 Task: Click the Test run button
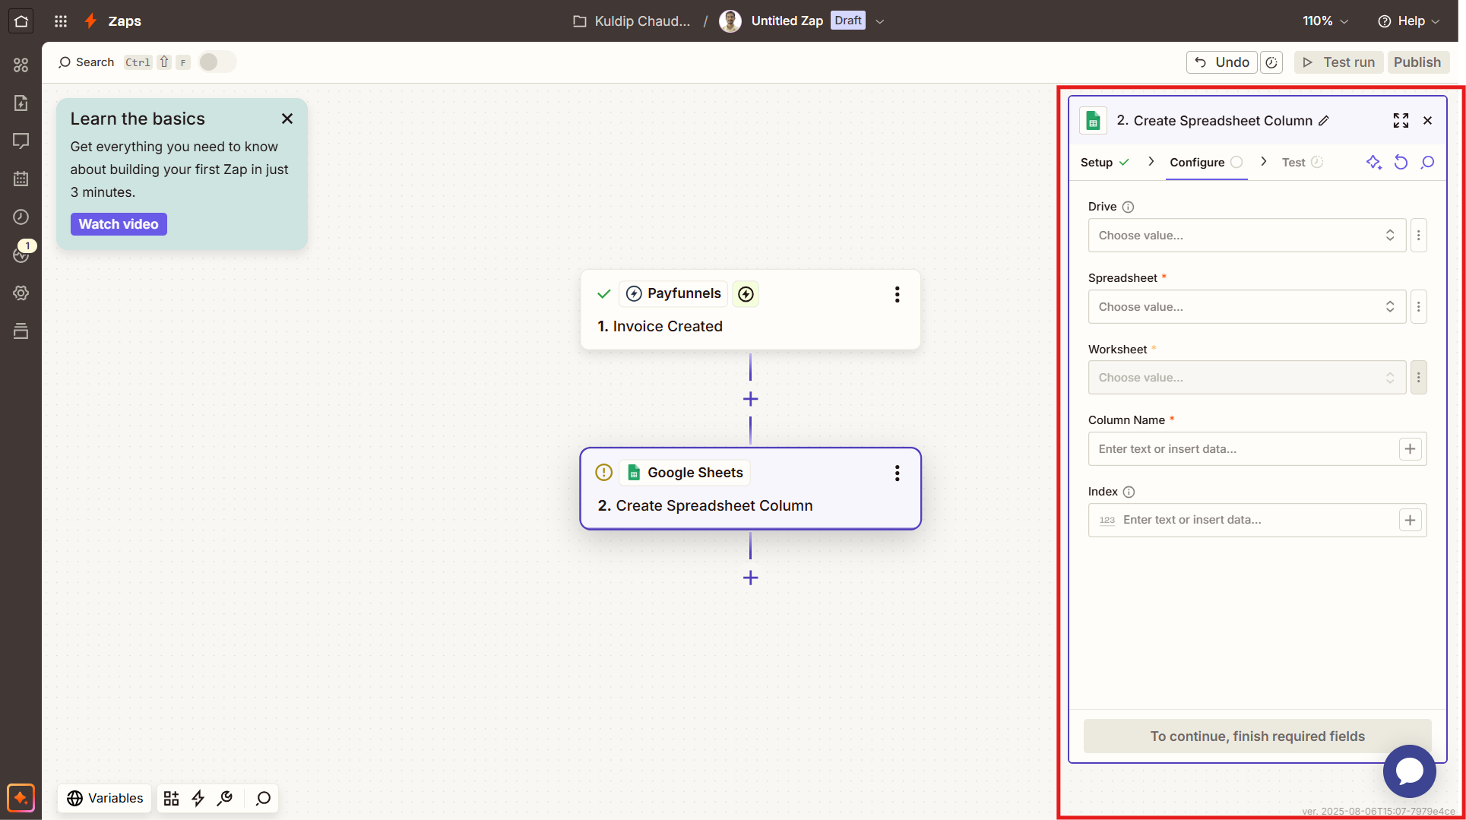pyautogui.click(x=1339, y=62)
